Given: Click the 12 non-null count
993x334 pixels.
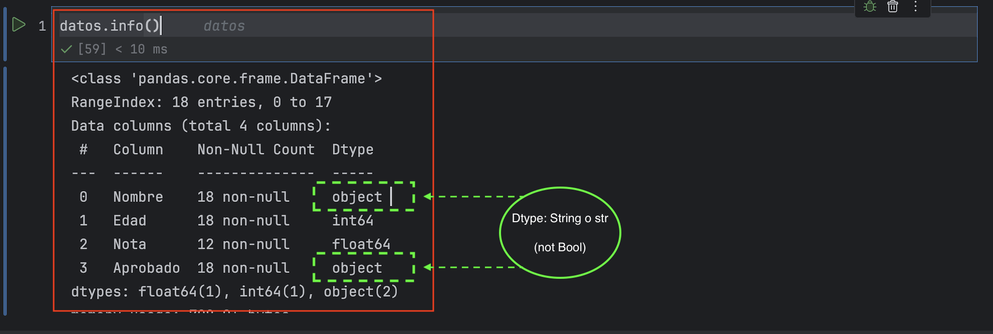Looking at the screenshot, I should (x=243, y=244).
